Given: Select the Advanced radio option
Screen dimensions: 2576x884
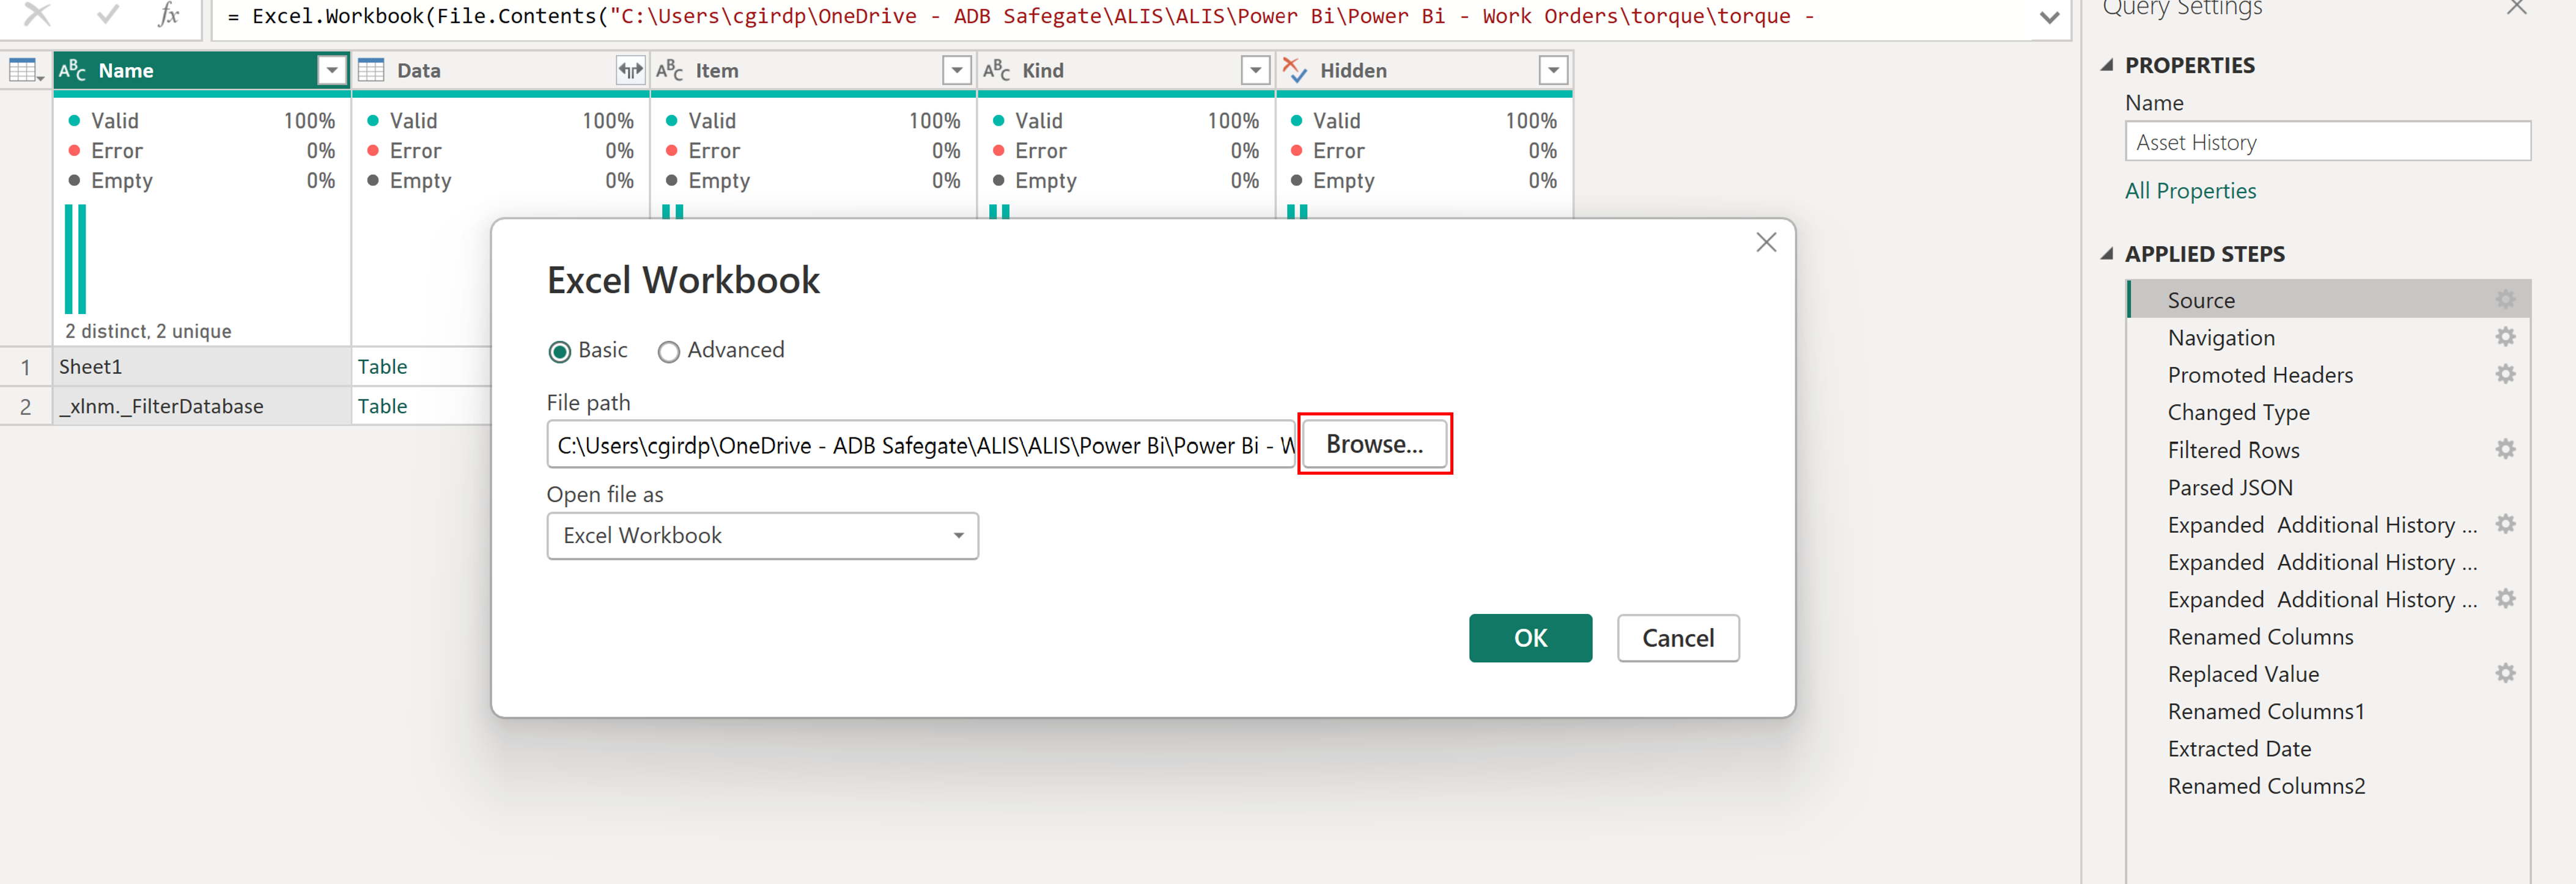Looking at the screenshot, I should [669, 352].
